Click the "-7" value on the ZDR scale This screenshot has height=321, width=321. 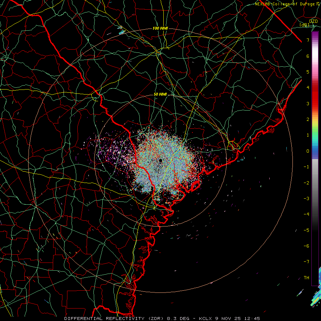point(306,262)
